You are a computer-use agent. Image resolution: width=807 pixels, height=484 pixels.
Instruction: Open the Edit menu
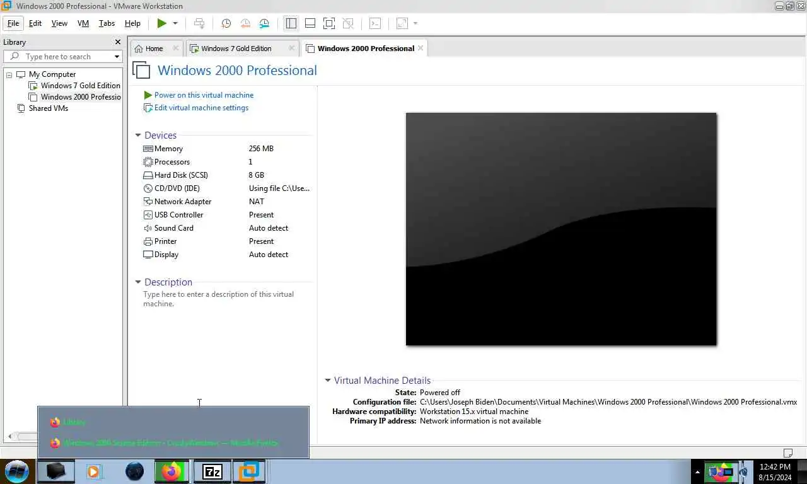click(35, 23)
